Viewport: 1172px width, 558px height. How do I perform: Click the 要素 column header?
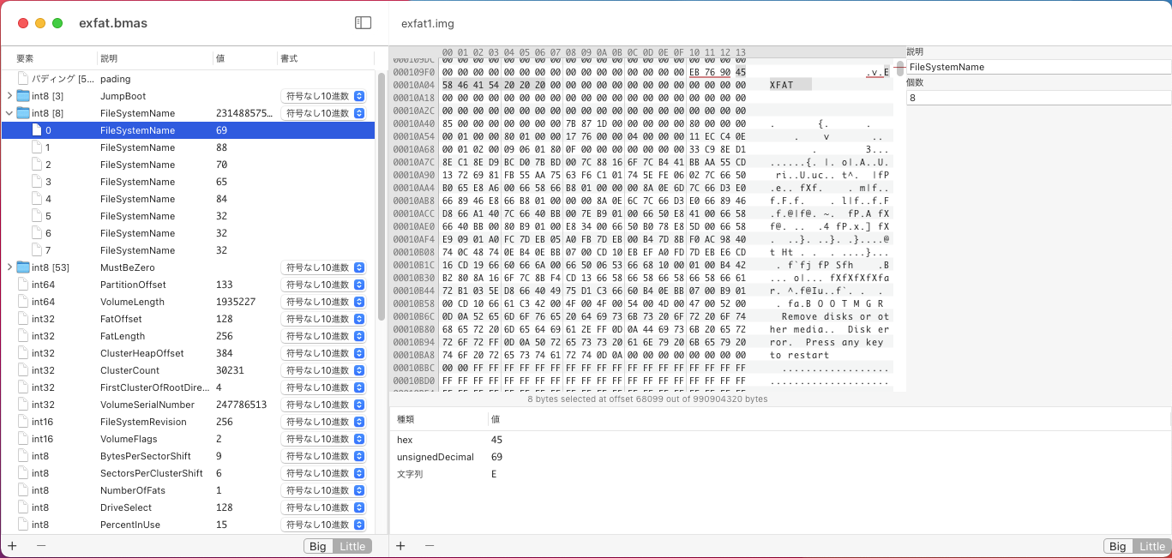click(x=50, y=58)
